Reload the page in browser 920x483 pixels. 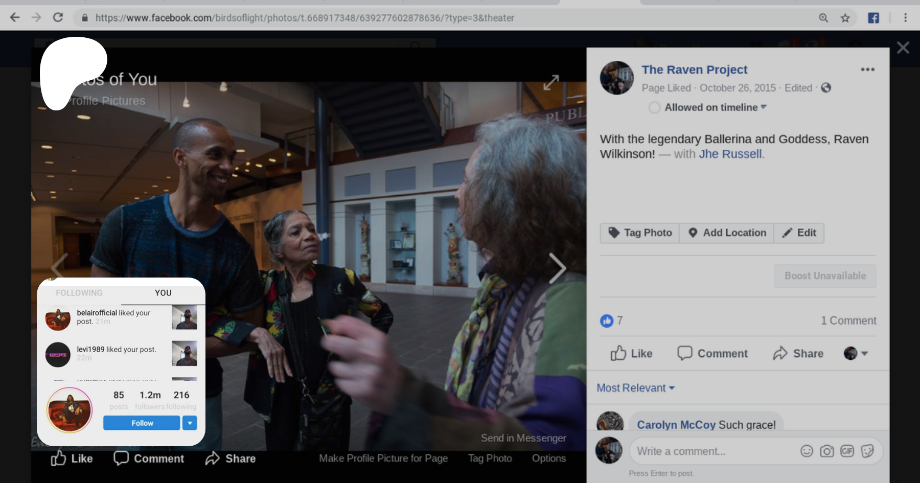point(58,18)
